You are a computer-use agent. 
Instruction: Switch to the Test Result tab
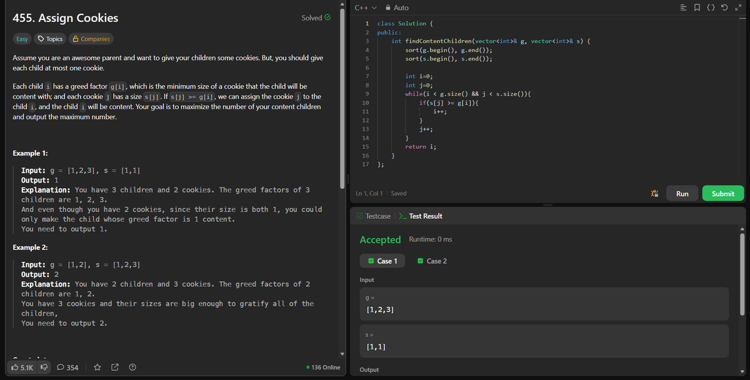coord(420,216)
